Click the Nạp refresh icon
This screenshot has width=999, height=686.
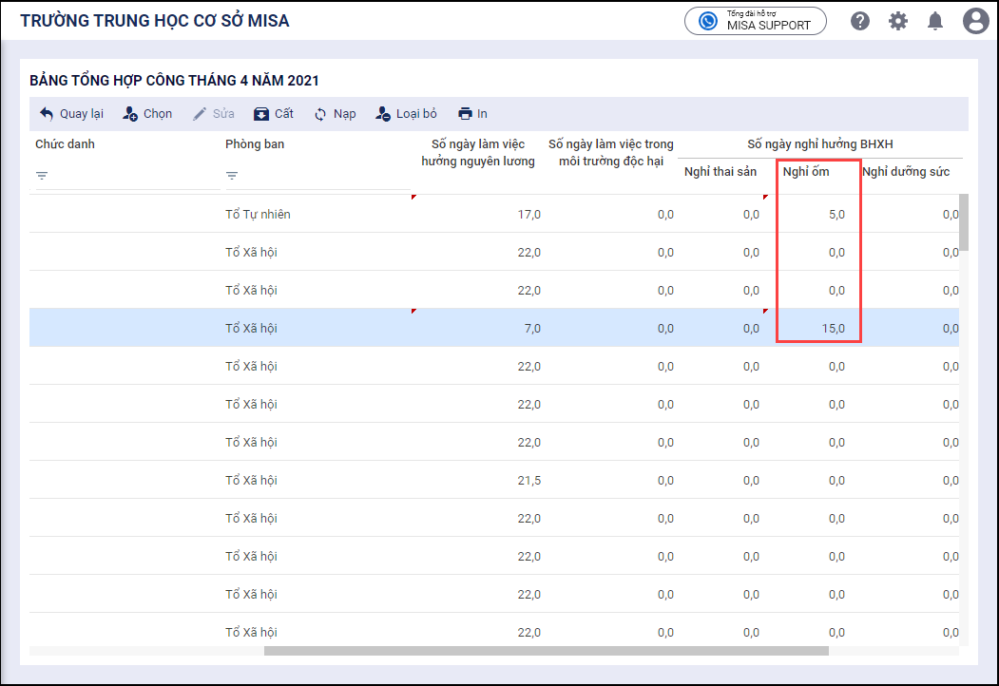coord(320,114)
